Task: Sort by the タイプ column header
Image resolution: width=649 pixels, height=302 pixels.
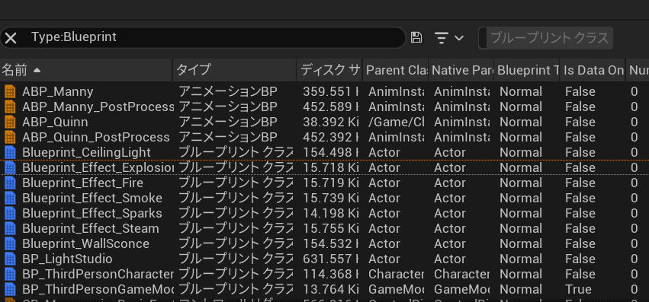Action: coord(235,70)
